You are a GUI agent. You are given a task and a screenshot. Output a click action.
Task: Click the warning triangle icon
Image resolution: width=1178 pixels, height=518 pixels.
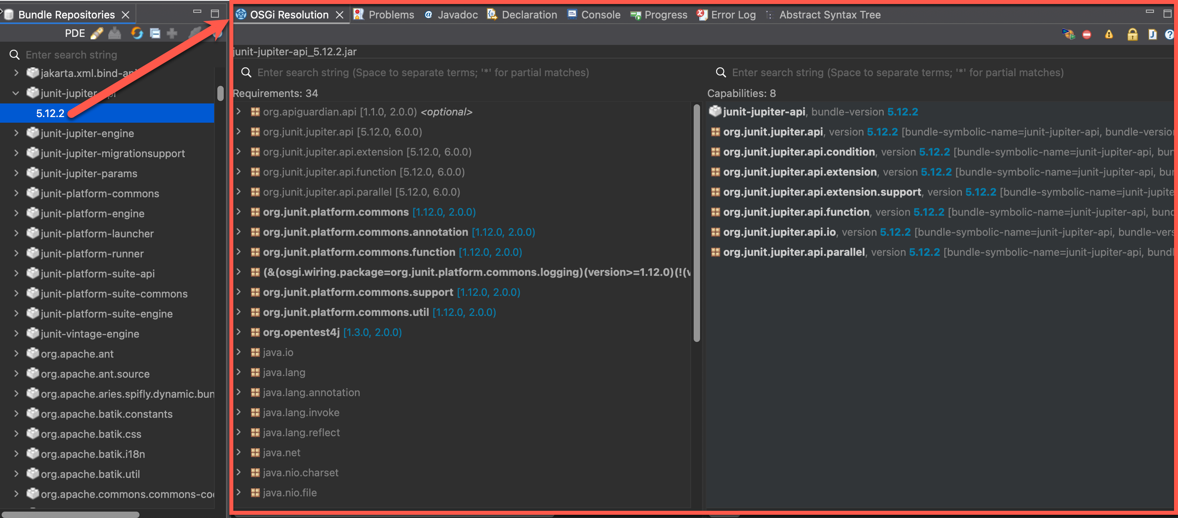point(1109,34)
